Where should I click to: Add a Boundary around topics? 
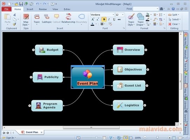tap(82, 16)
